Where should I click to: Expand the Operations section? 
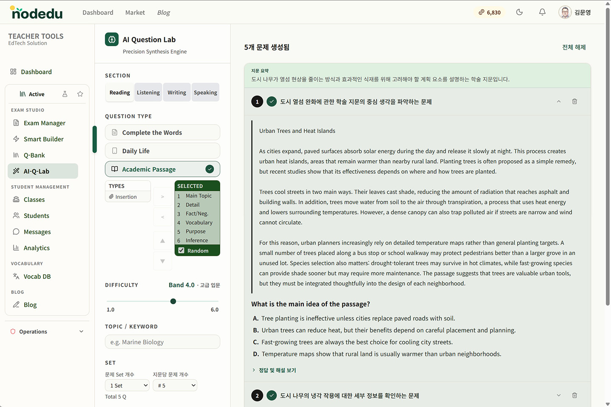coord(47,332)
